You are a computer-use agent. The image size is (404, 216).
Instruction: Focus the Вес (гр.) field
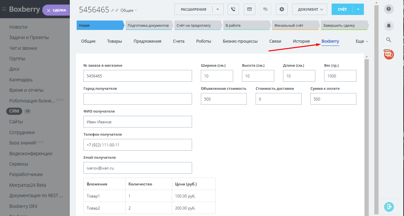340,76
